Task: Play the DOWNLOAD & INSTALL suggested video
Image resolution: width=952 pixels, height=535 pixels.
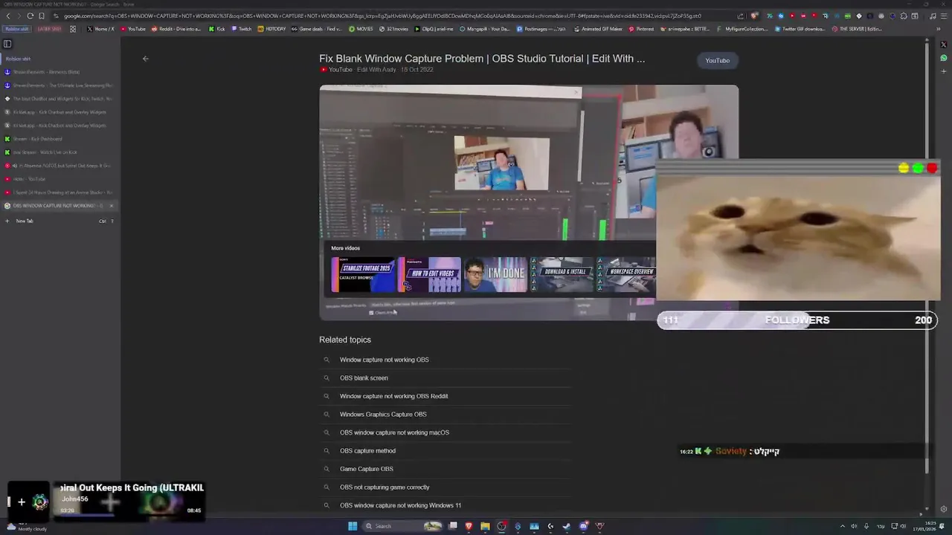Action: (x=562, y=275)
